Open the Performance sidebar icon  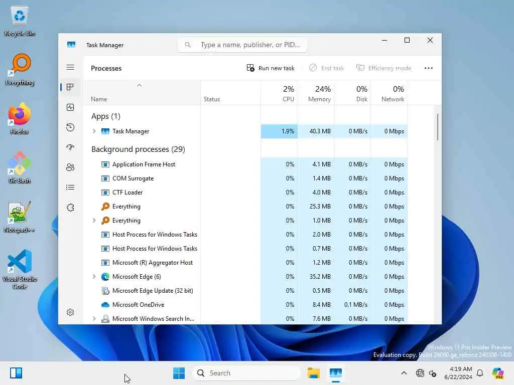coord(70,107)
